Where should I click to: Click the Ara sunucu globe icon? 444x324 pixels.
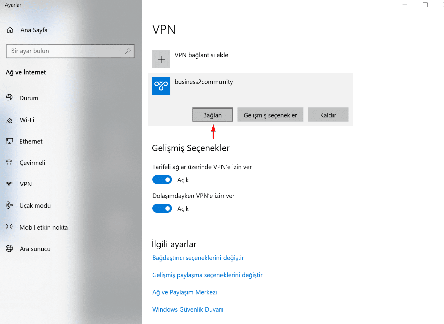click(x=9, y=248)
